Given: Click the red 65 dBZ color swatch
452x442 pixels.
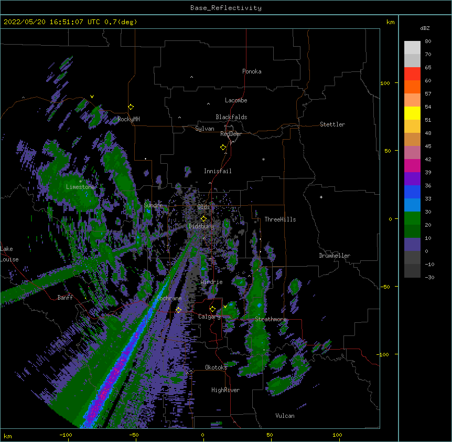Looking at the screenshot, I should click(412, 73).
